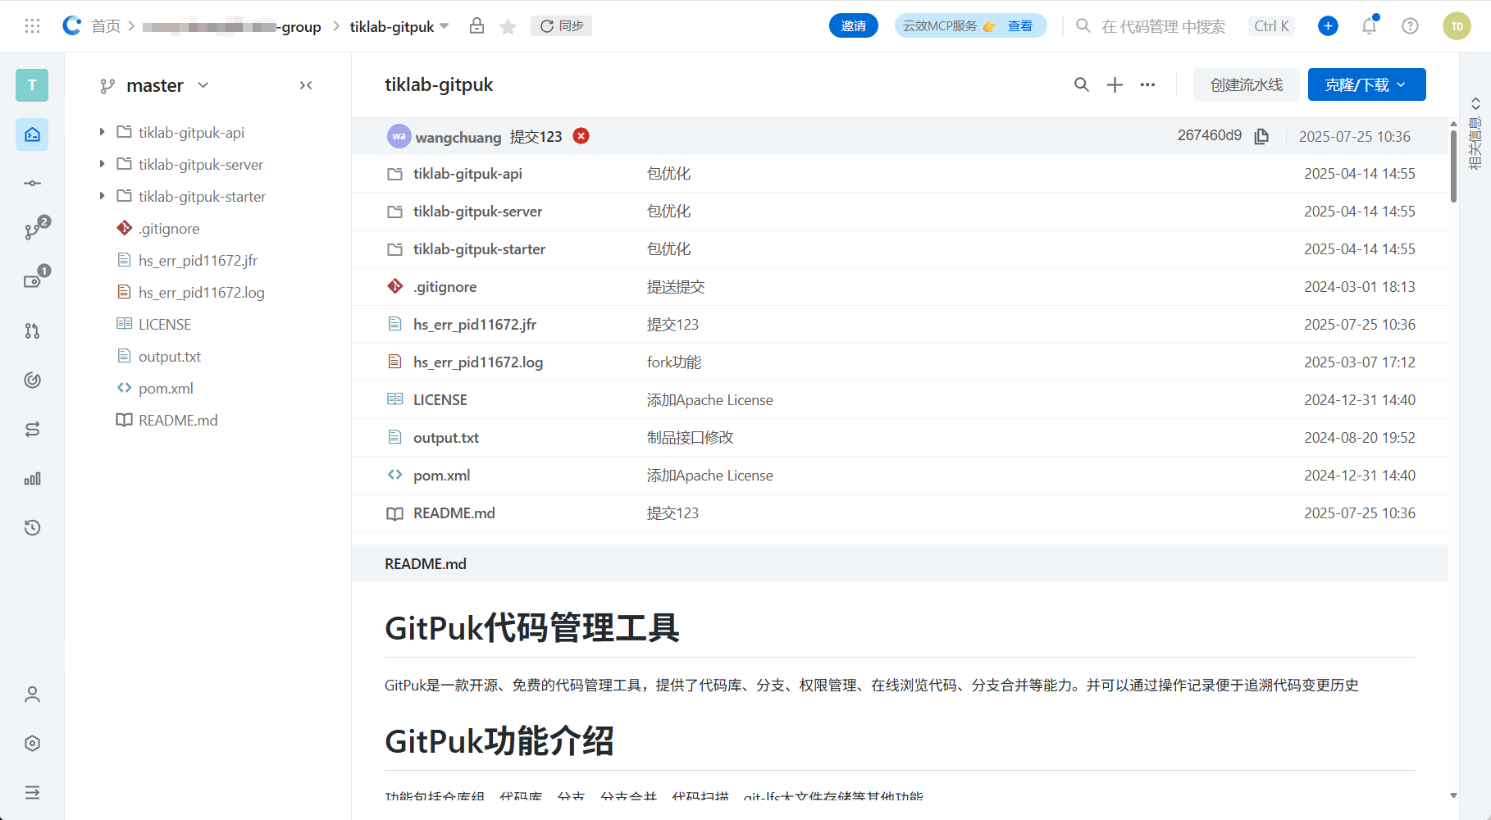Expand the tiklab-gitpuk-api folder
This screenshot has width=1491, height=820.
pos(101,131)
